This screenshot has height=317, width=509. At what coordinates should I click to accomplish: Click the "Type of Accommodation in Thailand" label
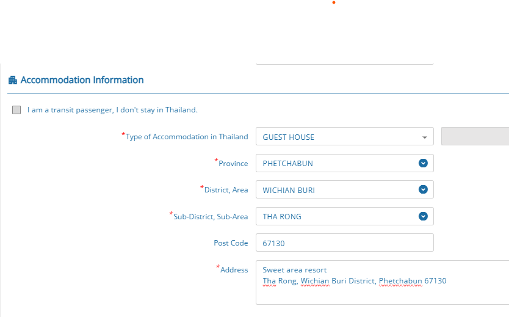187,137
